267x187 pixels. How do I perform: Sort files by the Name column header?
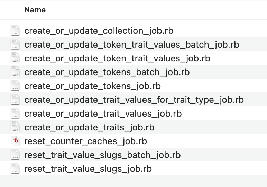pyautogui.click(x=35, y=10)
